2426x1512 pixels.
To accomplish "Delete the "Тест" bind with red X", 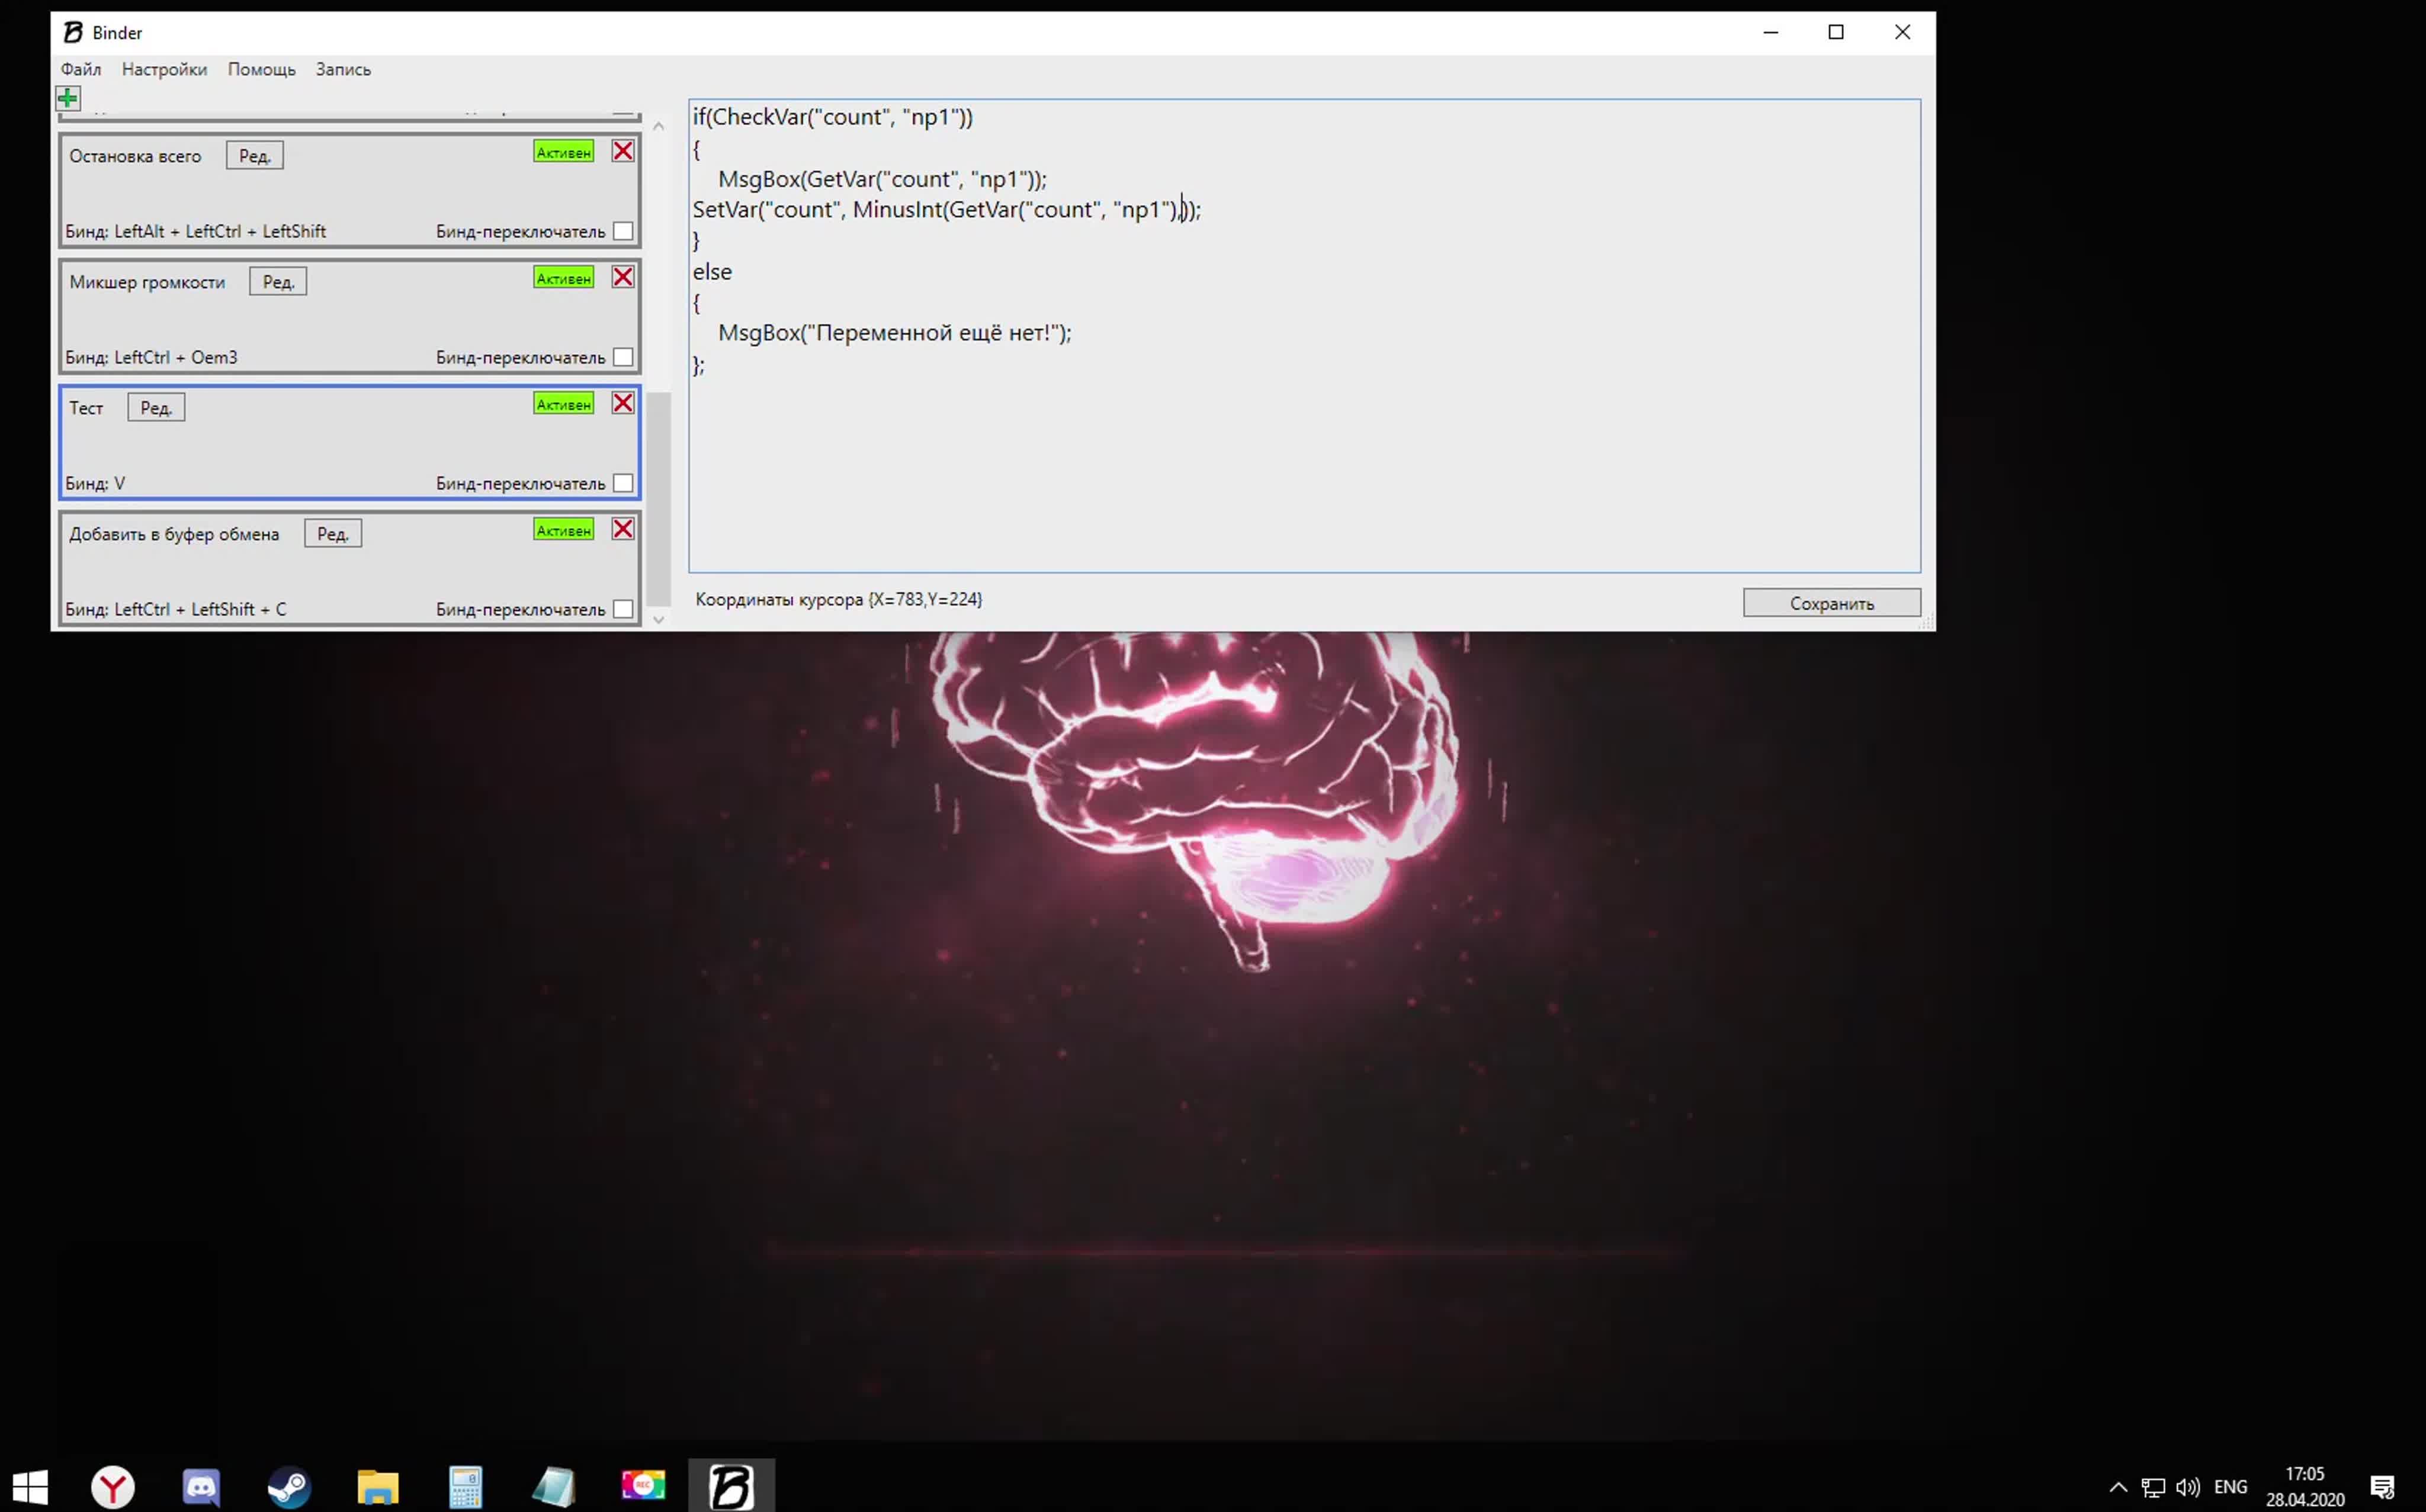I will [x=623, y=403].
